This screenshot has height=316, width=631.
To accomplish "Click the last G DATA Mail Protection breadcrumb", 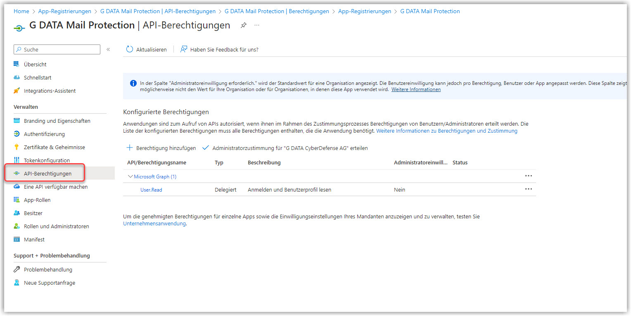I will point(430,11).
